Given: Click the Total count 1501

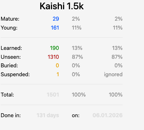Looking at the screenshot, I should click(x=53, y=95).
